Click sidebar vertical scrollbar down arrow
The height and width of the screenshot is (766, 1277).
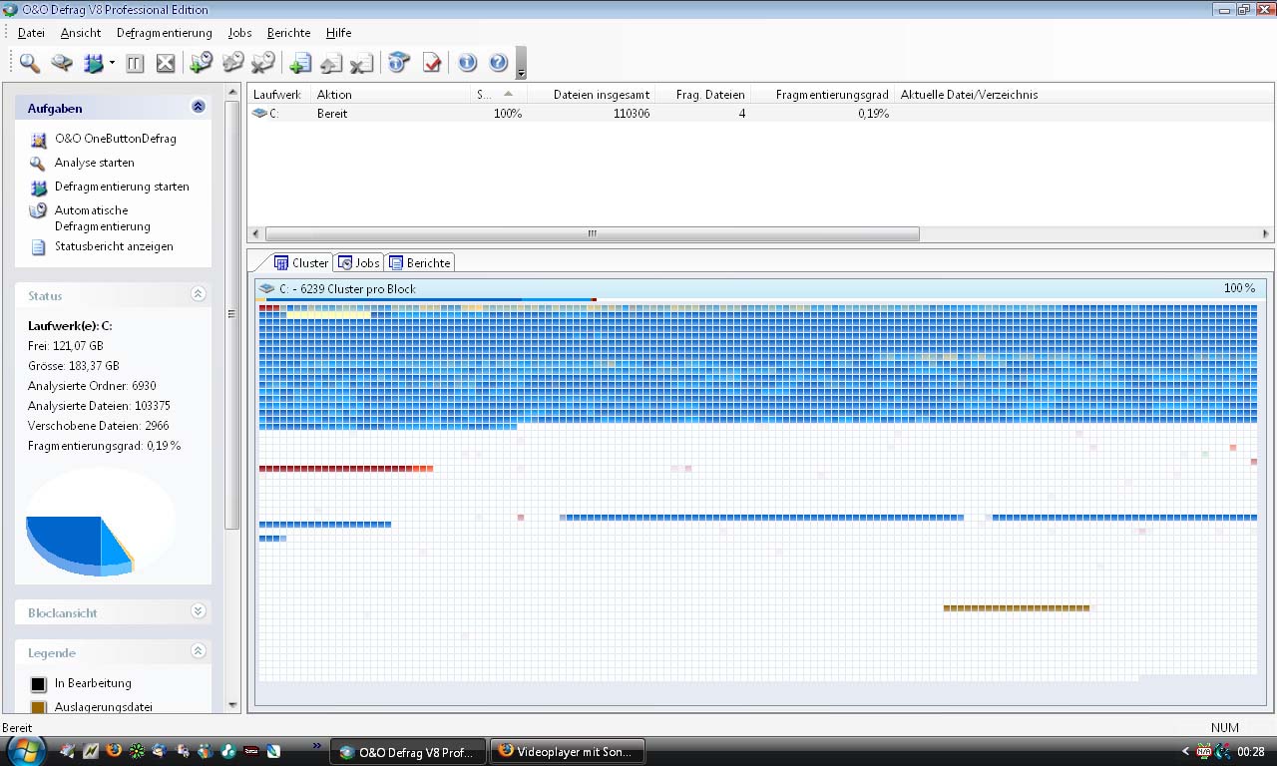tap(233, 706)
